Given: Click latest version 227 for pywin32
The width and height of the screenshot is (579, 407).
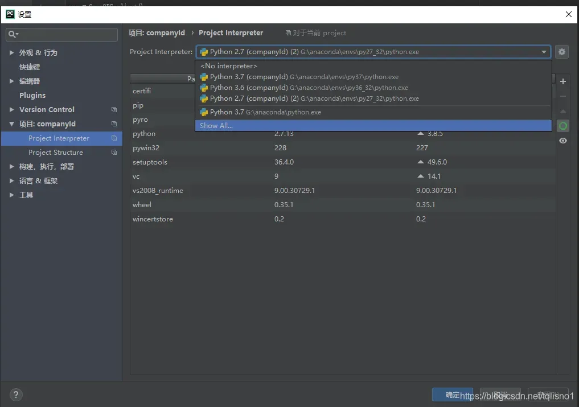Looking at the screenshot, I should click(x=422, y=148).
